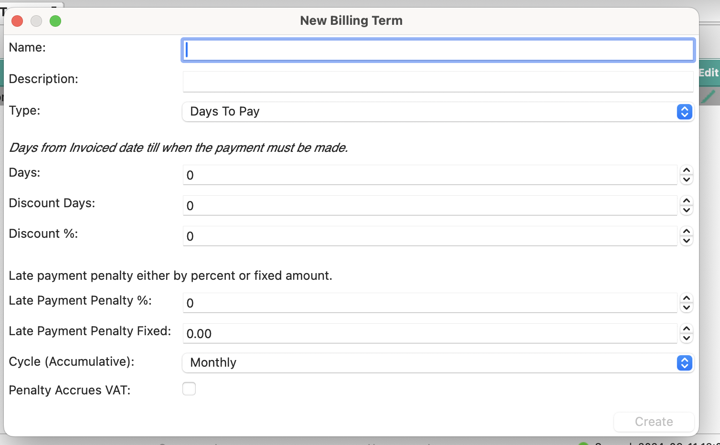Viewport: 720px width, 445px height.
Task: Increase Late Payment Penalty % stepper
Action: [x=687, y=298]
